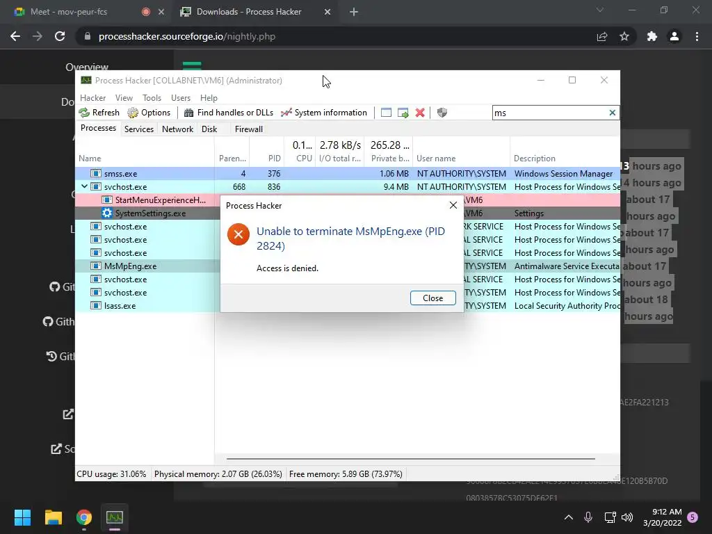Open Chrome extensions puzzle icon
Screen dimensions: 712x534
tap(652, 36)
